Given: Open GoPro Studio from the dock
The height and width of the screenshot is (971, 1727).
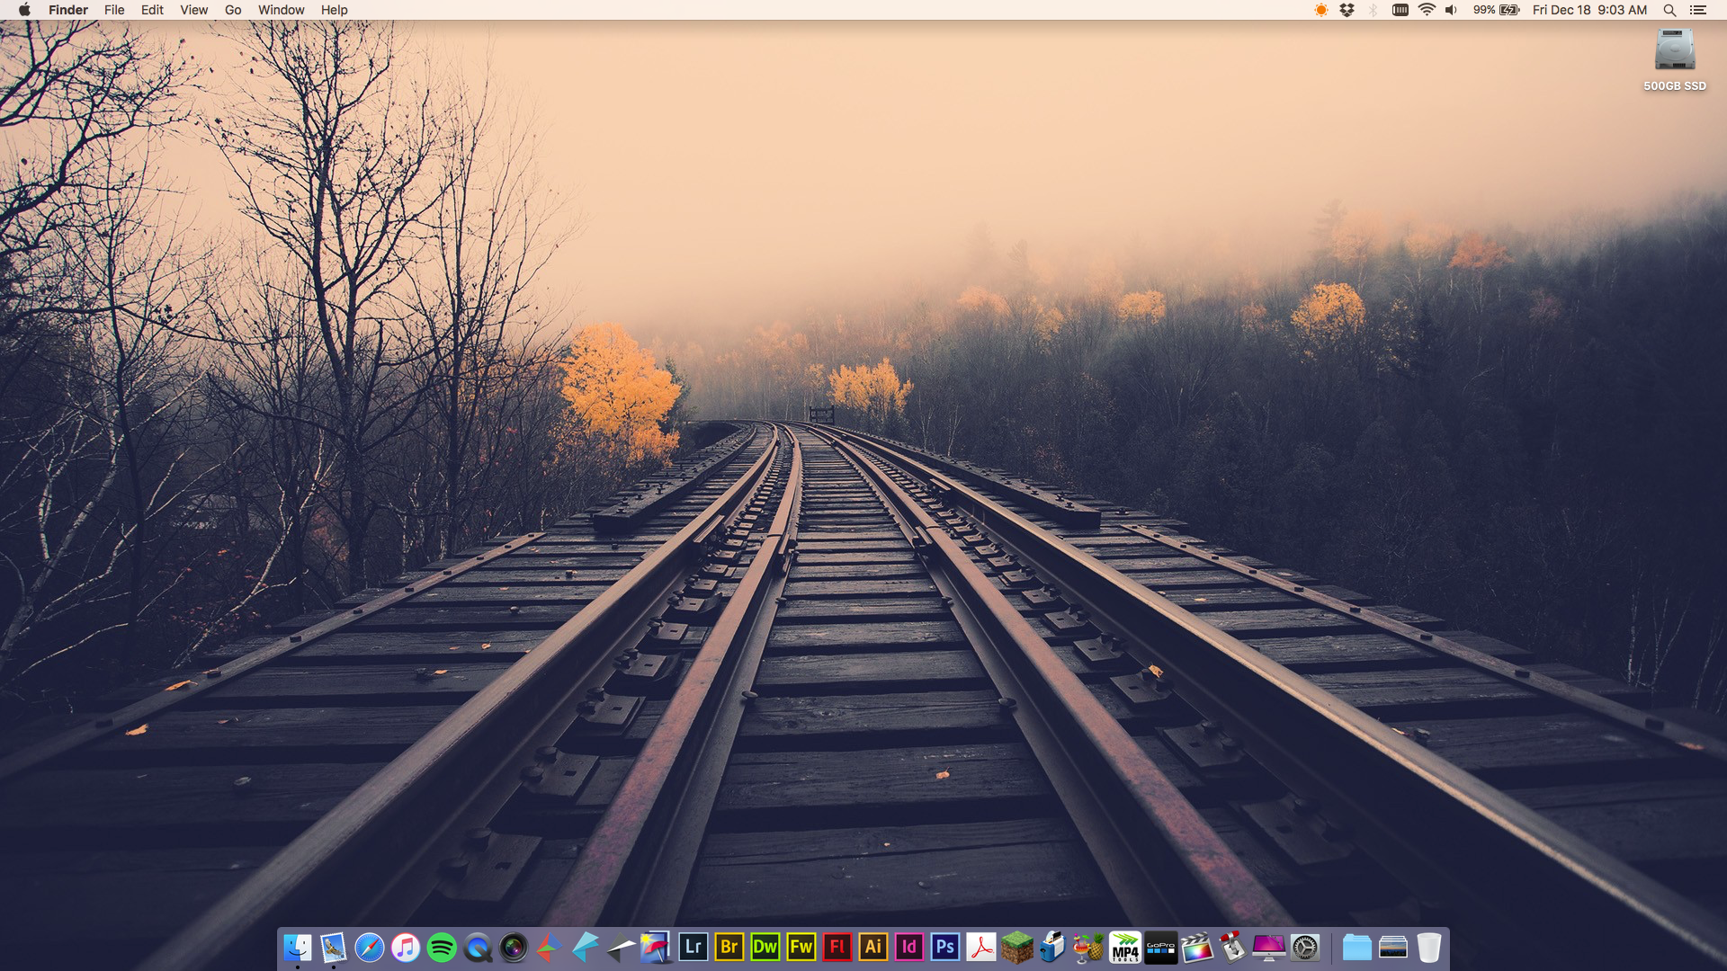Looking at the screenshot, I should coord(1160,947).
